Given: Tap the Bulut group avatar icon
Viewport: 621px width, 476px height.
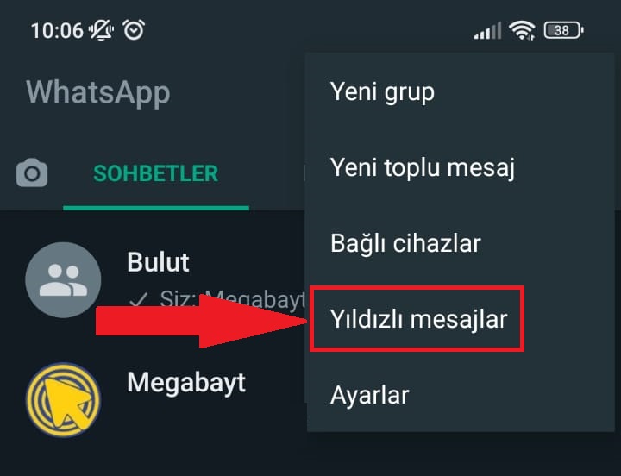Looking at the screenshot, I should [x=63, y=280].
